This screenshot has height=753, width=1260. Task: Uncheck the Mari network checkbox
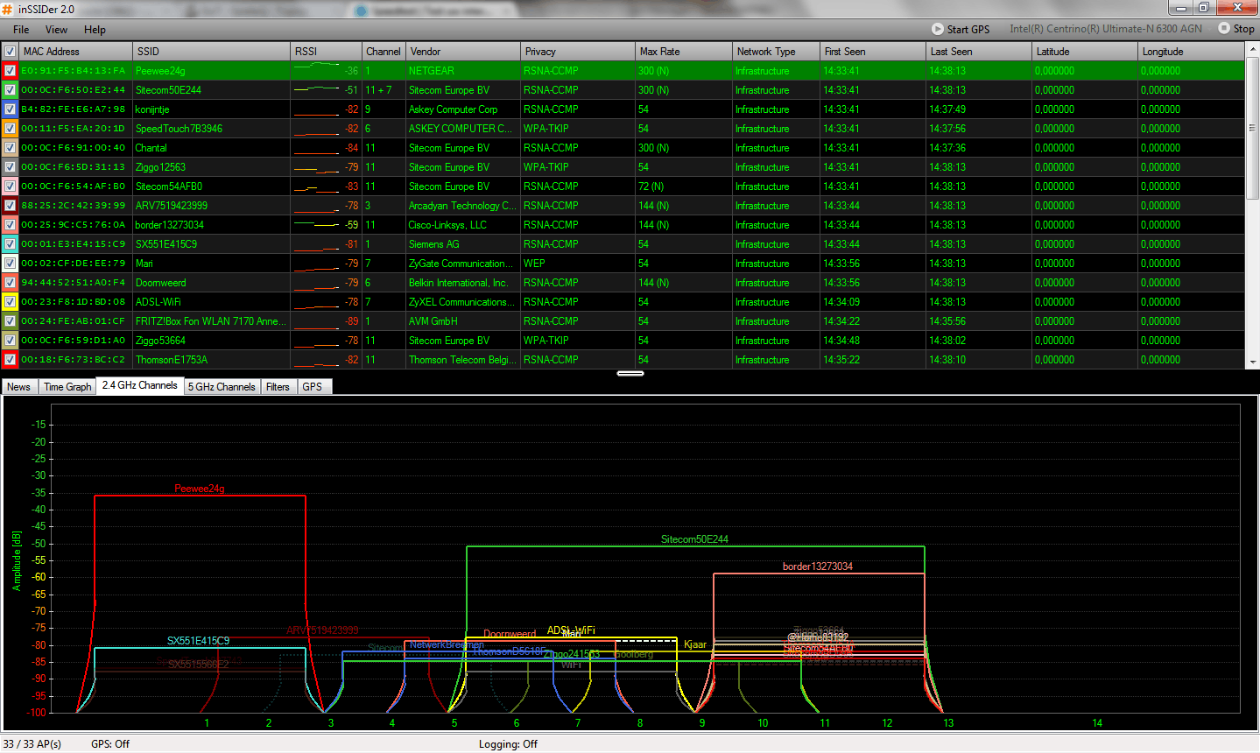click(x=10, y=264)
